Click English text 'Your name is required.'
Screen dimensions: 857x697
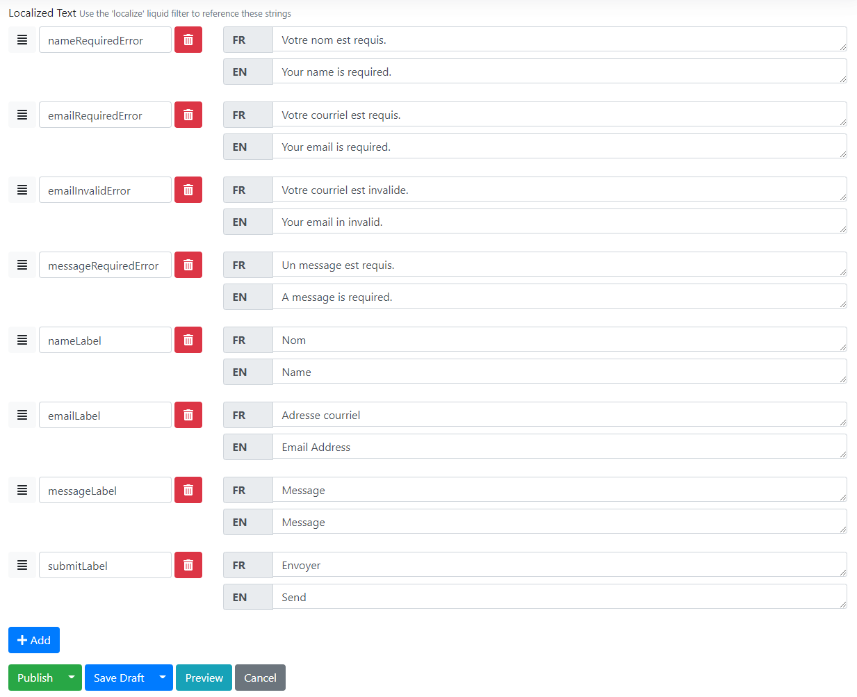click(x=560, y=72)
